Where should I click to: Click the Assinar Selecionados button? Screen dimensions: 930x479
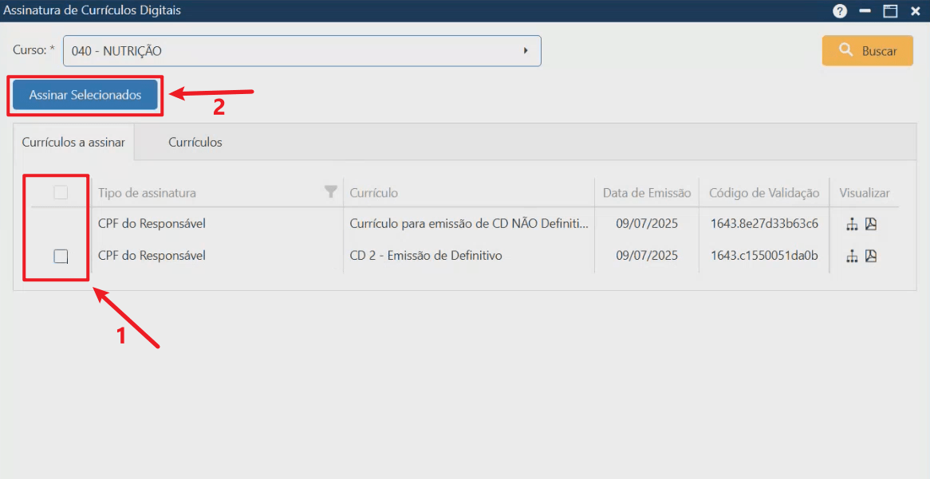coord(85,95)
